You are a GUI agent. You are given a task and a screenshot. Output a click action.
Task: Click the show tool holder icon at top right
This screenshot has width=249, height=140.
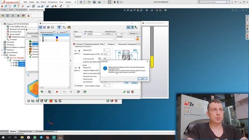[132, 28]
